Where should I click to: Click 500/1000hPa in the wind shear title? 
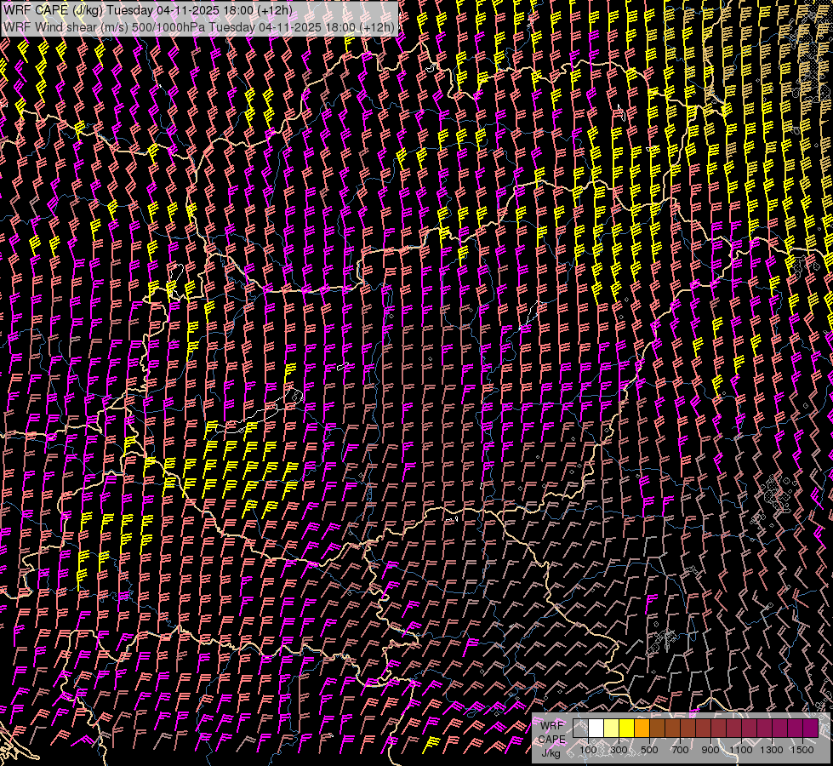click(168, 26)
